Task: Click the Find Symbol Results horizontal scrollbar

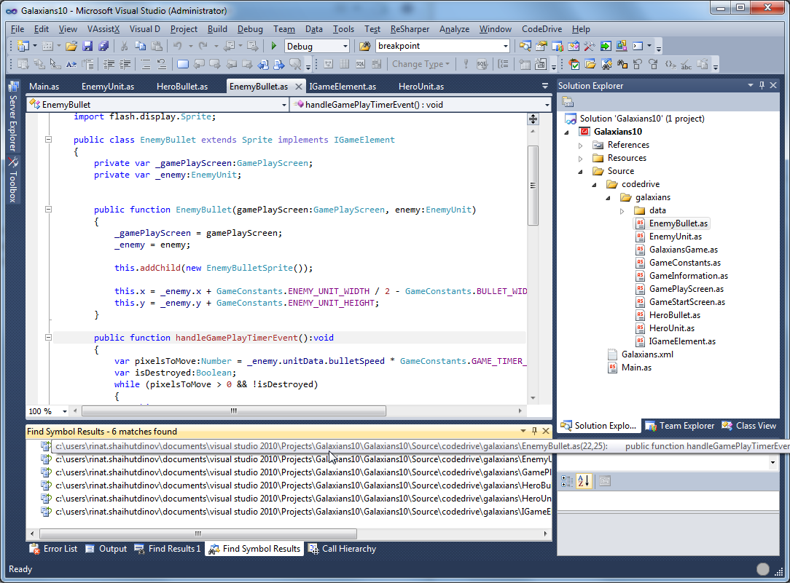Action: (x=198, y=534)
